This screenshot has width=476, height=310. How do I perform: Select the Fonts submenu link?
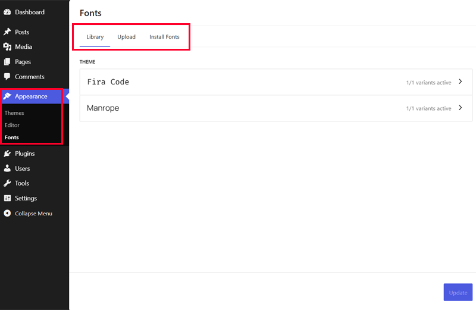click(x=11, y=137)
